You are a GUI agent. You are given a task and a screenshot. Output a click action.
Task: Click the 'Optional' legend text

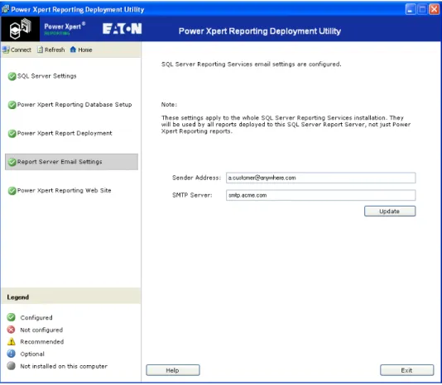pos(32,354)
